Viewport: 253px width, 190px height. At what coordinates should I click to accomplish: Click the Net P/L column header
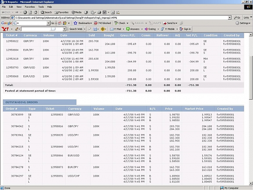tap(192, 35)
